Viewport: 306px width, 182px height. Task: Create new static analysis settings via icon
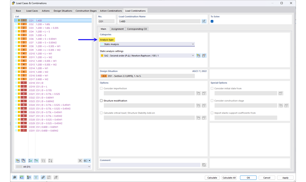[198, 56]
